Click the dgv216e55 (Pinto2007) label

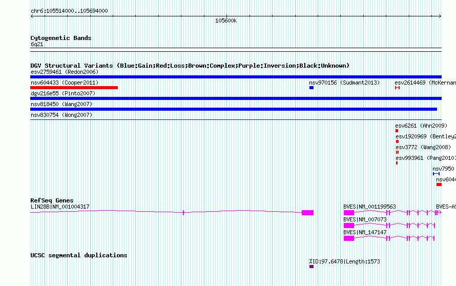pos(63,93)
